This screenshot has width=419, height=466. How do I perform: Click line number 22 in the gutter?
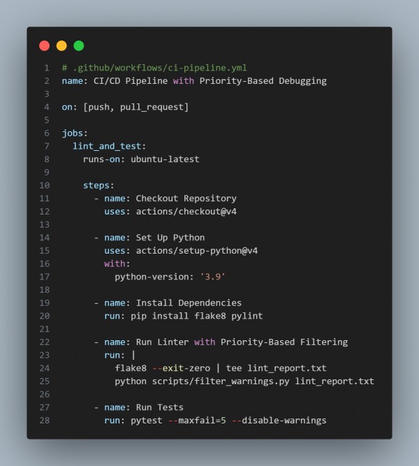[x=45, y=342]
